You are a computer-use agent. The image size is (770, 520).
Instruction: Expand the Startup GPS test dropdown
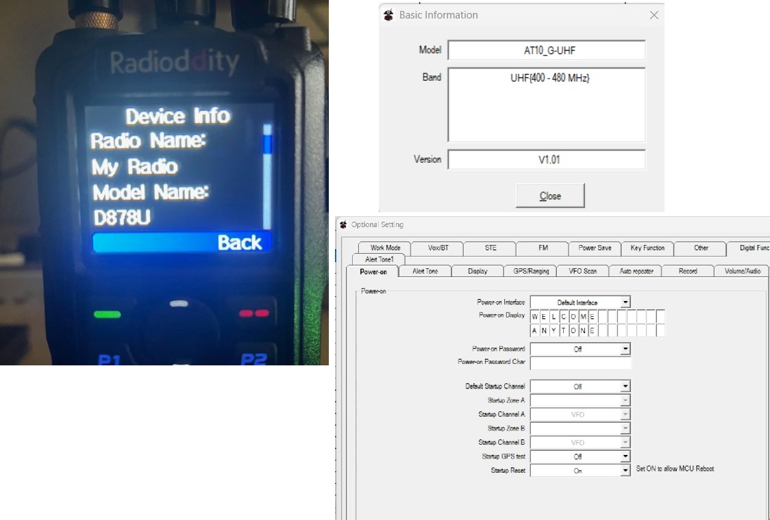[x=625, y=456]
